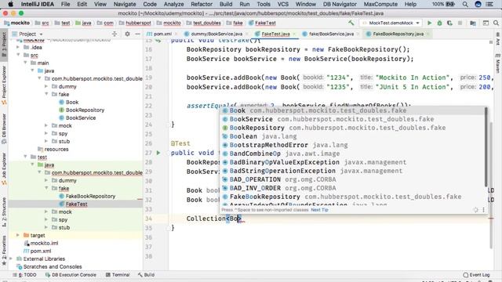Image resolution: width=502 pixels, height=282 pixels.
Task: Run with coverage icon in toolbar
Action: [x=449, y=23]
